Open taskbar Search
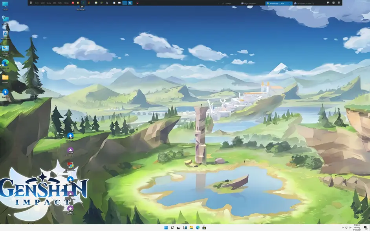 (x=172, y=227)
